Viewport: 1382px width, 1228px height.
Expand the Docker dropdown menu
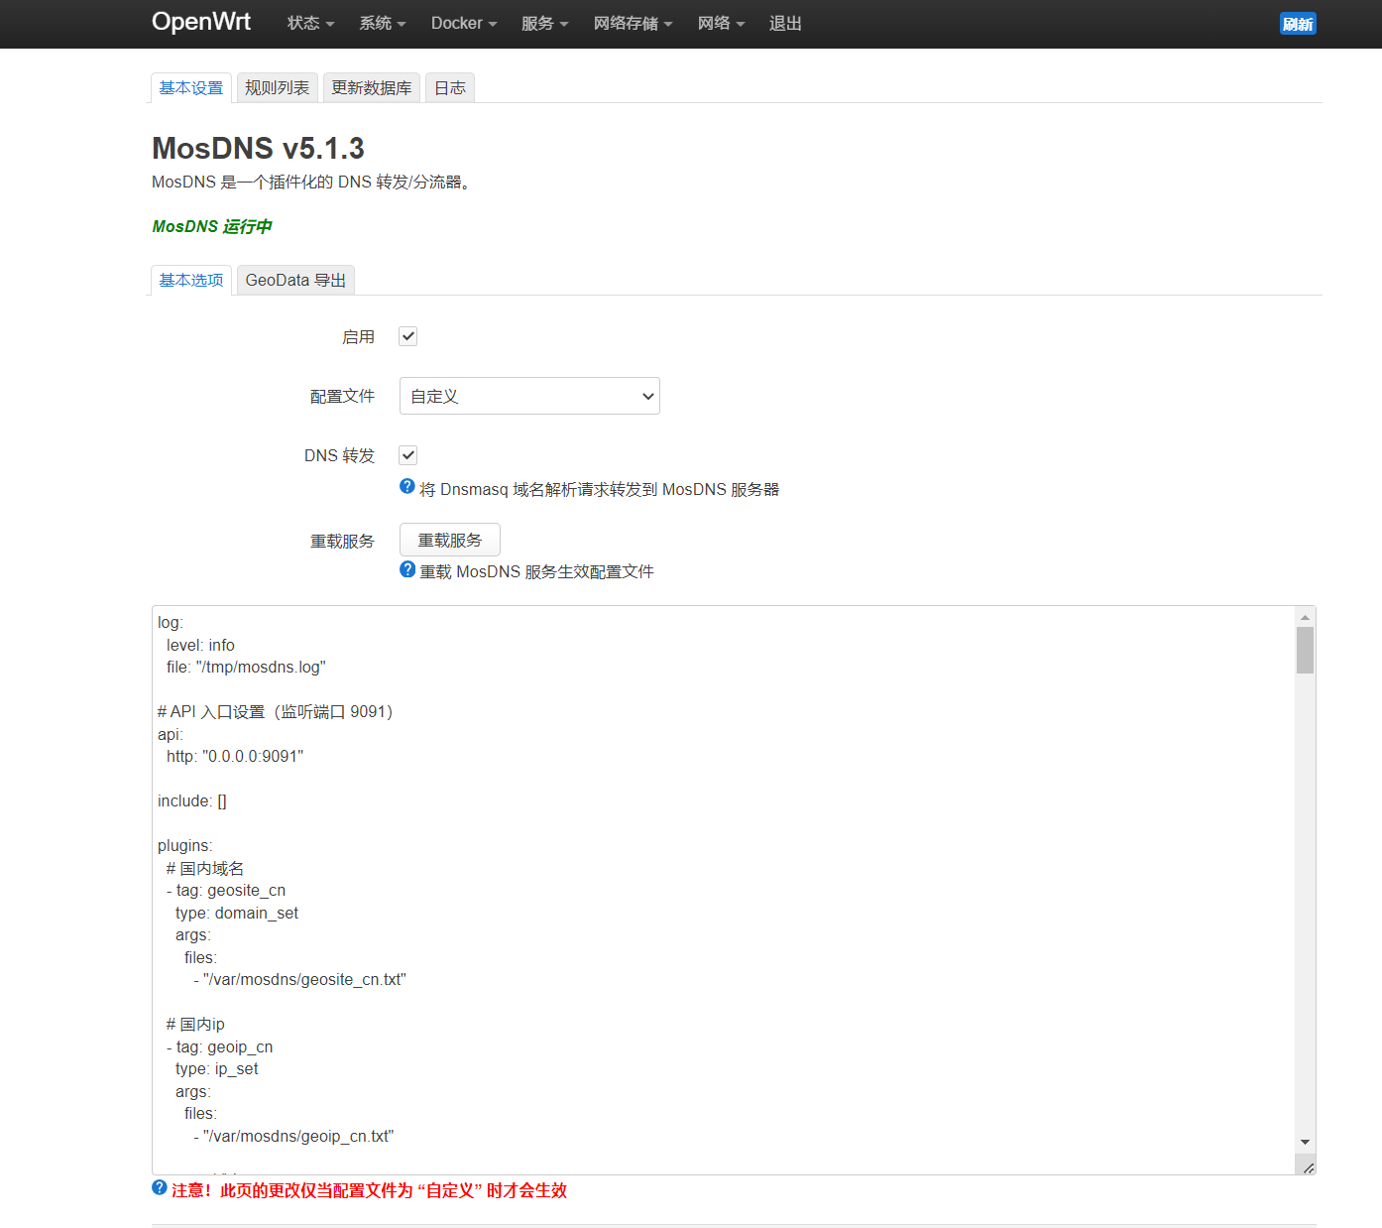coord(463,23)
